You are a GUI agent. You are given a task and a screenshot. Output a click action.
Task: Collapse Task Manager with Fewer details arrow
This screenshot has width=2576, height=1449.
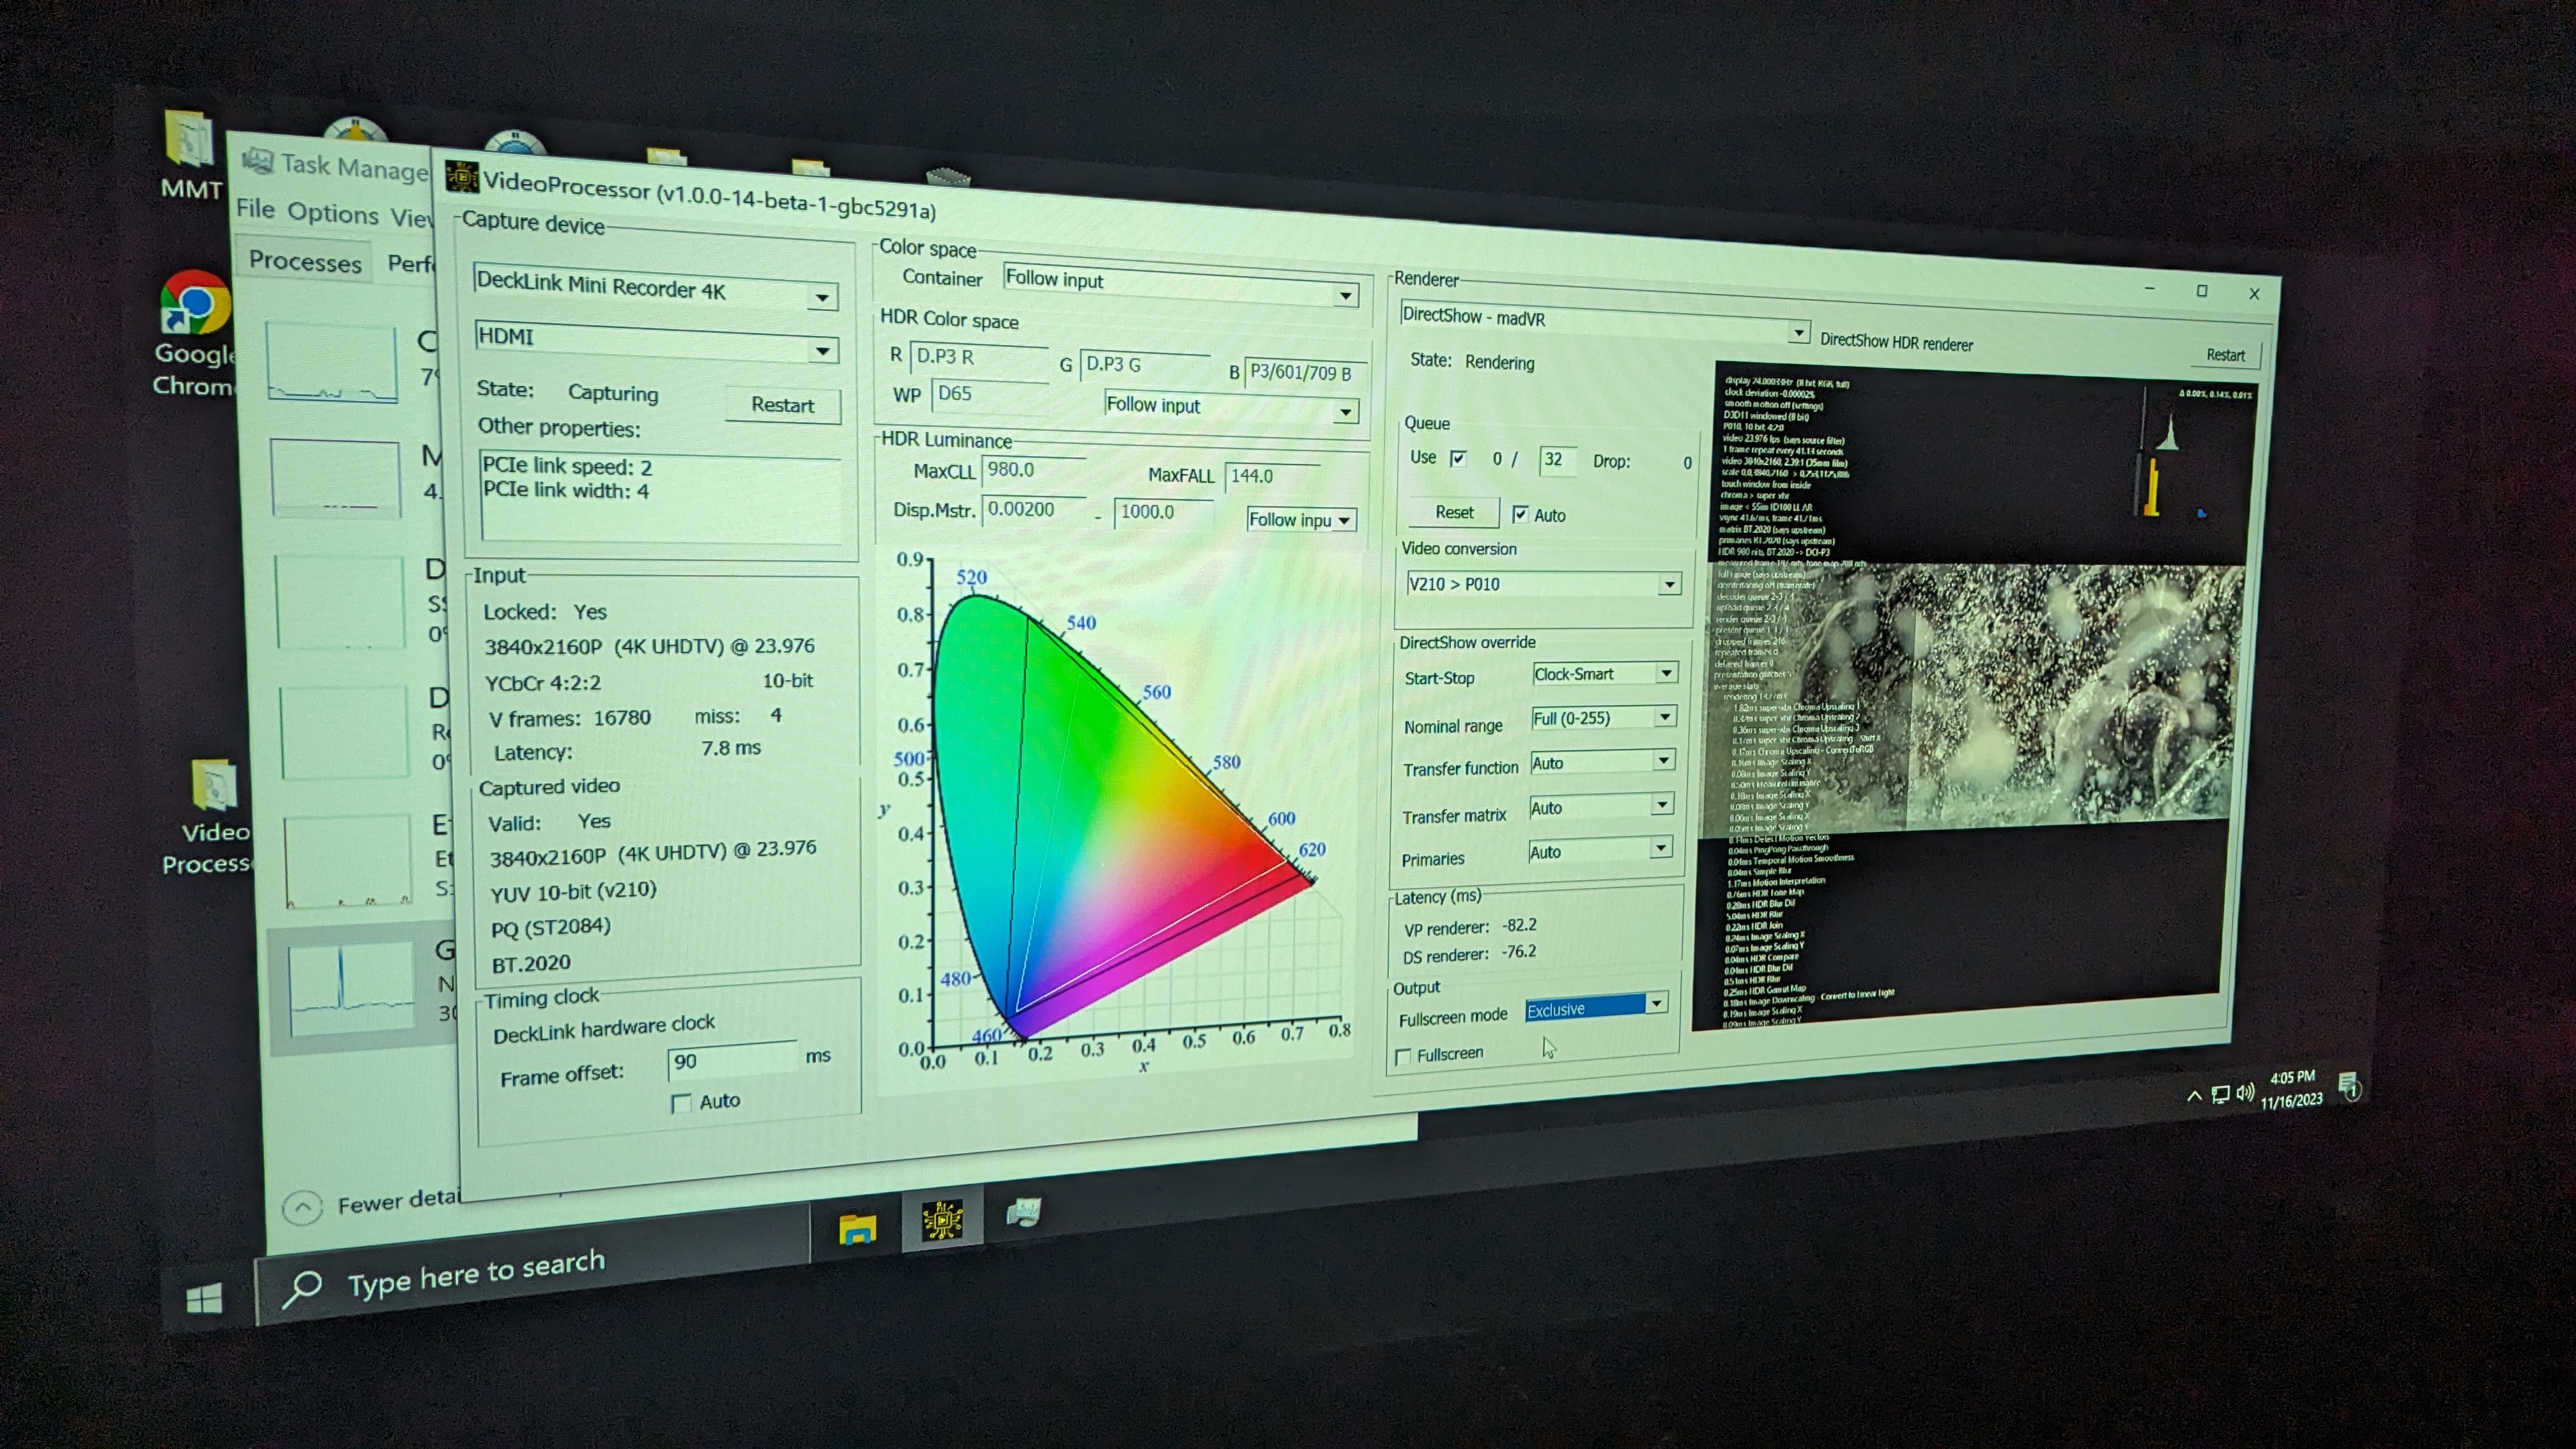pyautogui.click(x=302, y=1208)
